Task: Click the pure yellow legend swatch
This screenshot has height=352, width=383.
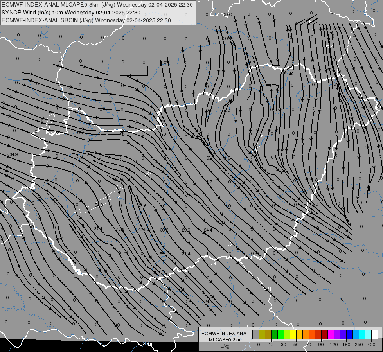Action: [293, 334]
